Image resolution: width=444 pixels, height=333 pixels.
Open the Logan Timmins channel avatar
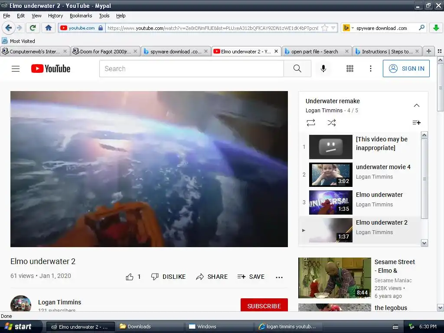tap(21, 304)
